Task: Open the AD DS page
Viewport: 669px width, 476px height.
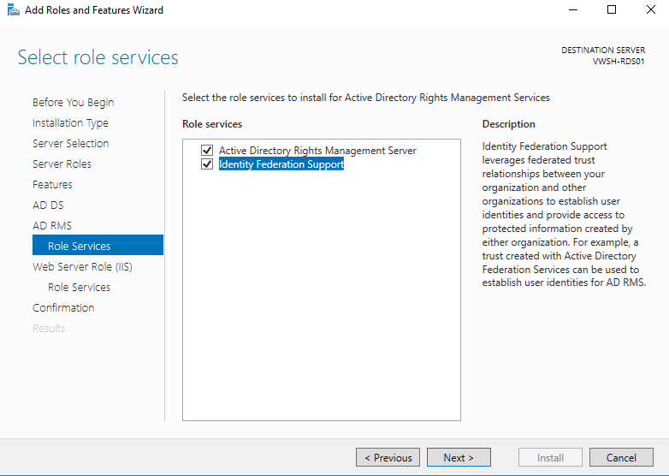Action: click(x=48, y=205)
